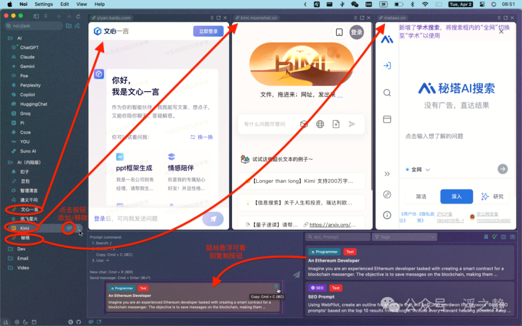Open the 全网 search scope dropdown

418,170
